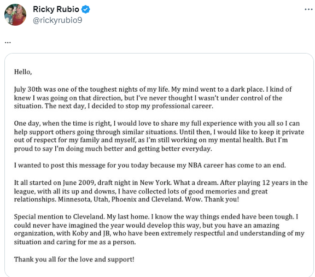Click the "Minnesota, Utah, Phoenix and Cleveland" line

[126, 199]
